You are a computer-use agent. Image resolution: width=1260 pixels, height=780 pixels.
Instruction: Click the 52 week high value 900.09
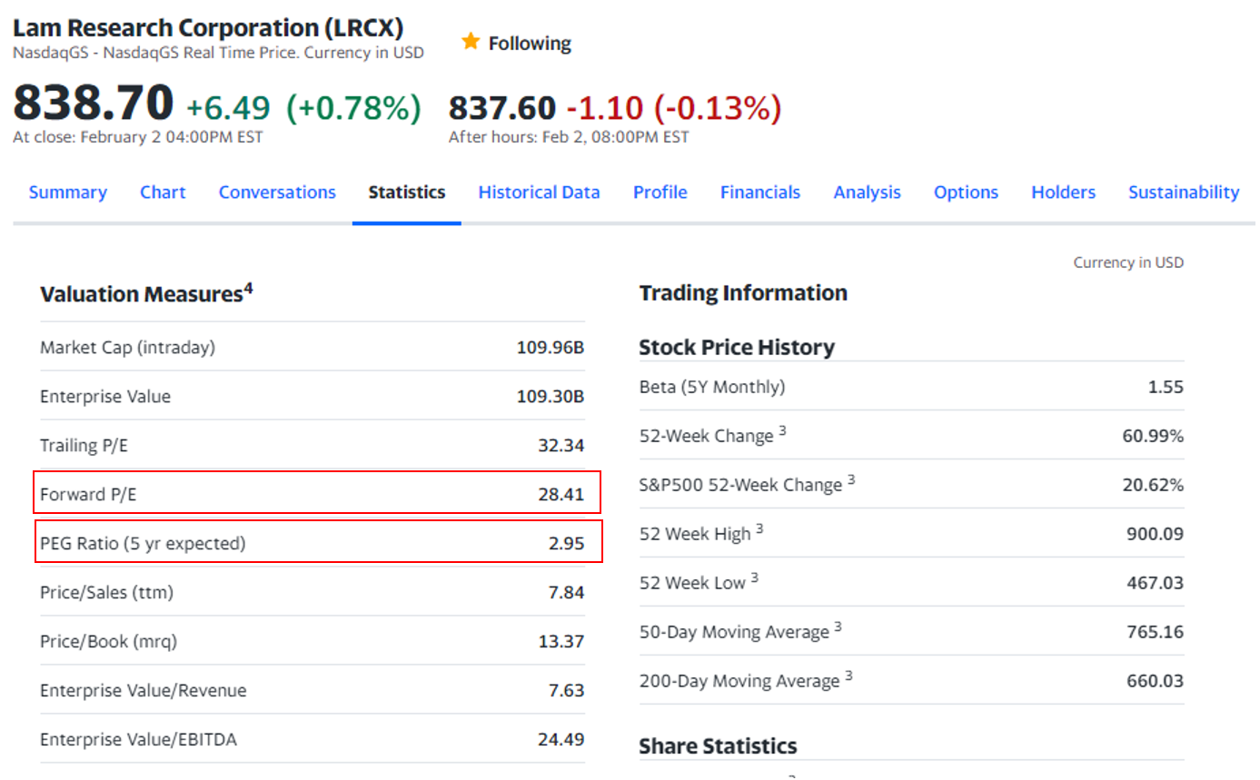[x=1156, y=534]
